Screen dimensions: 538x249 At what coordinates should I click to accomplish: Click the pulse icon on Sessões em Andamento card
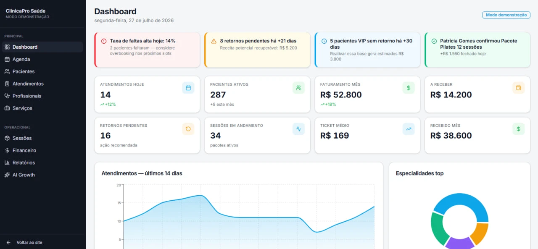[298, 129]
